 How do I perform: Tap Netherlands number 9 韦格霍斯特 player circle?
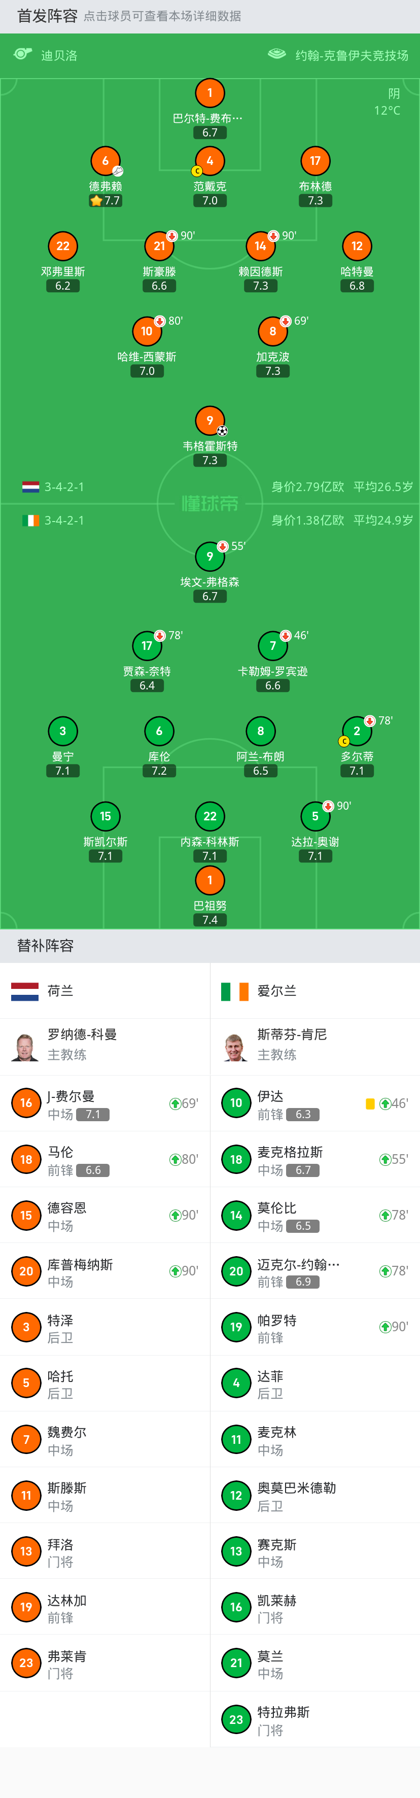210,420
